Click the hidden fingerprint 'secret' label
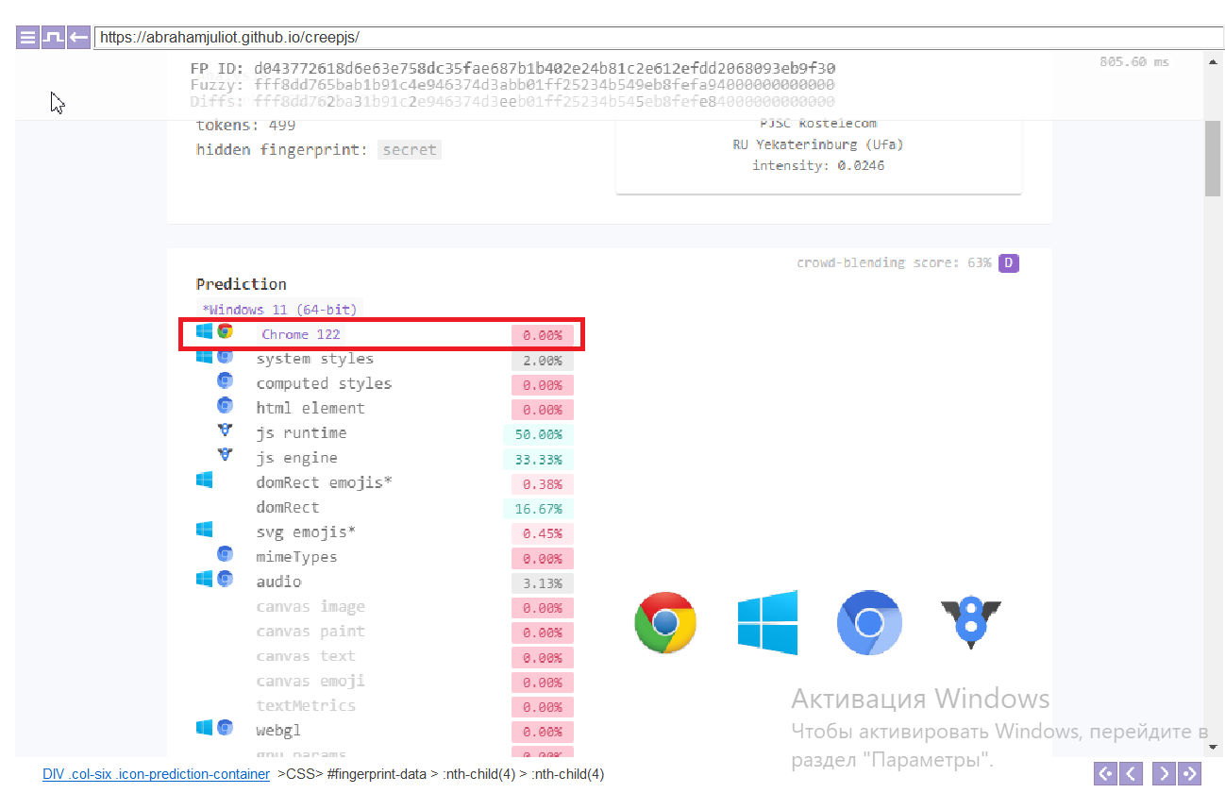Screen dimensions: 1225x810 point(410,149)
